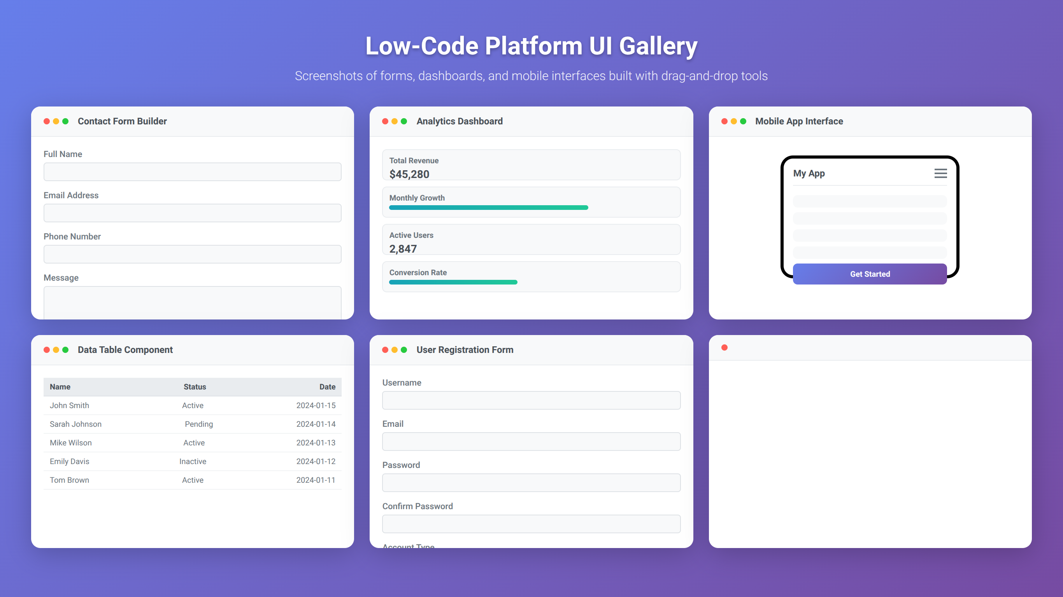Click the $45,280 revenue value
Image resolution: width=1063 pixels, height=597 pixels.
click(x=409, y=175)
